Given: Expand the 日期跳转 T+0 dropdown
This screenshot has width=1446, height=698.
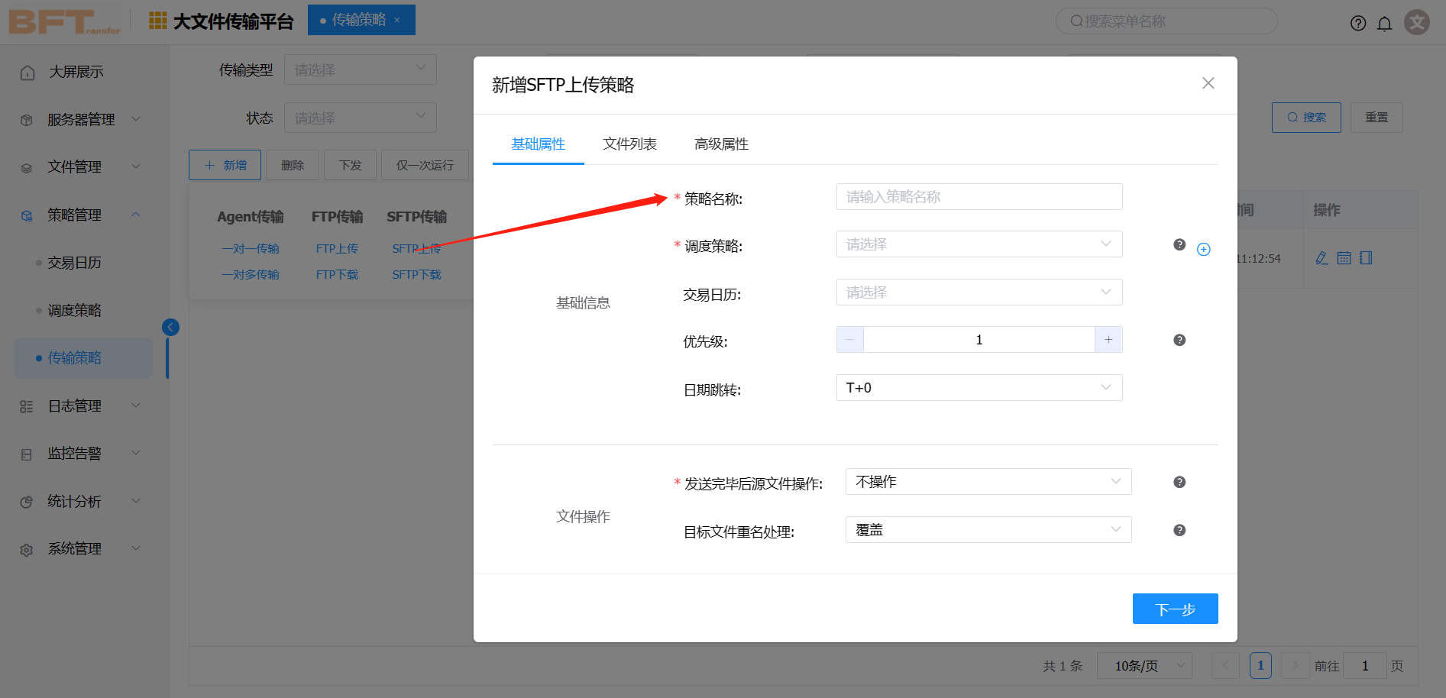Looking at the screenshot, I should coord(979,388).
